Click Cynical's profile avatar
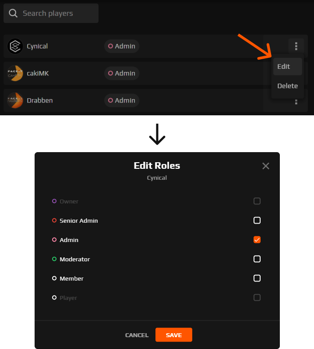The width and height of the screenshot is (314, 349). pos(15,46)
